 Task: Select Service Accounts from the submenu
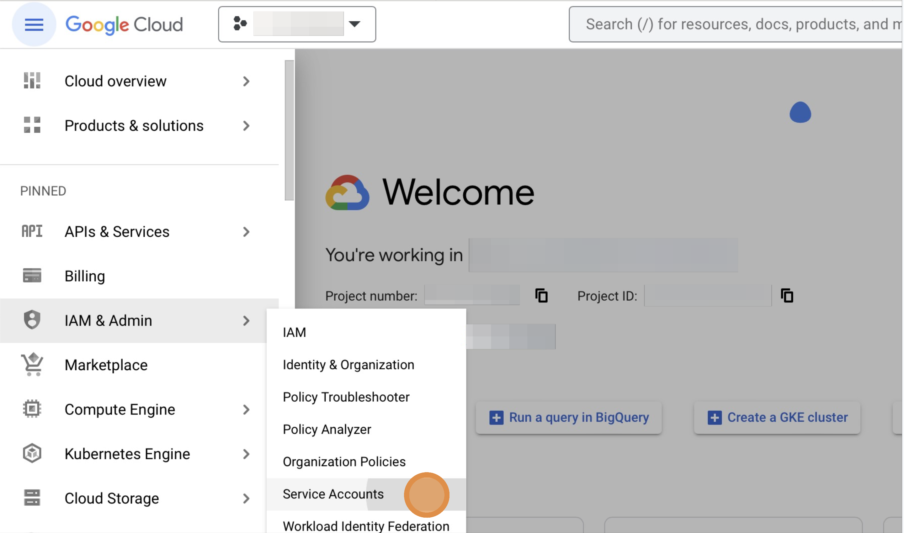(x=333, y=494)
